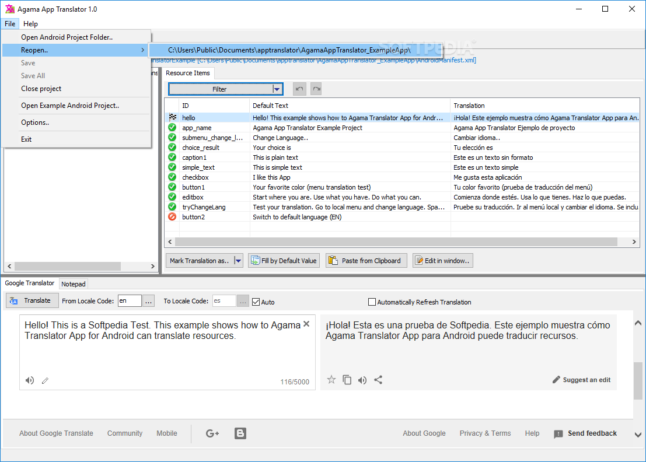Clear source text with X icon

pos(306,324)
